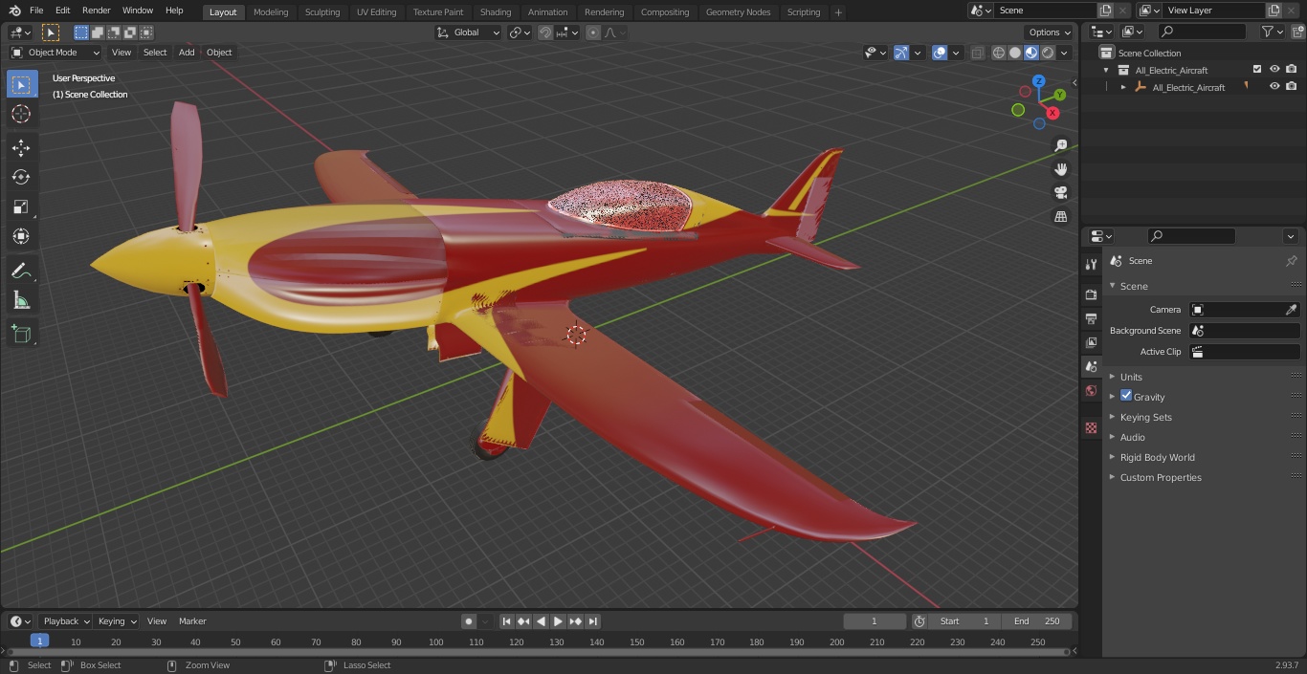Screen dimensions: 1307x674
Task: Open the Global transform orientation dropdown
Action: click(x=469, y=33)
